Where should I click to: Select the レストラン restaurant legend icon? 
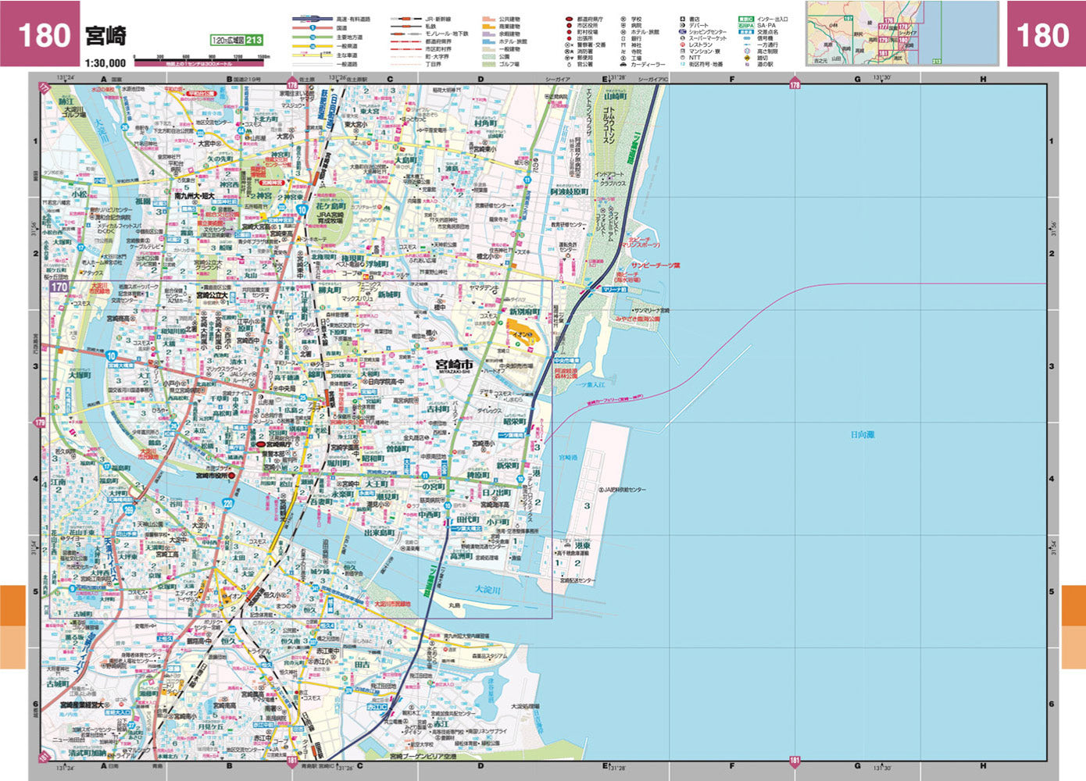tap(681, 45)
